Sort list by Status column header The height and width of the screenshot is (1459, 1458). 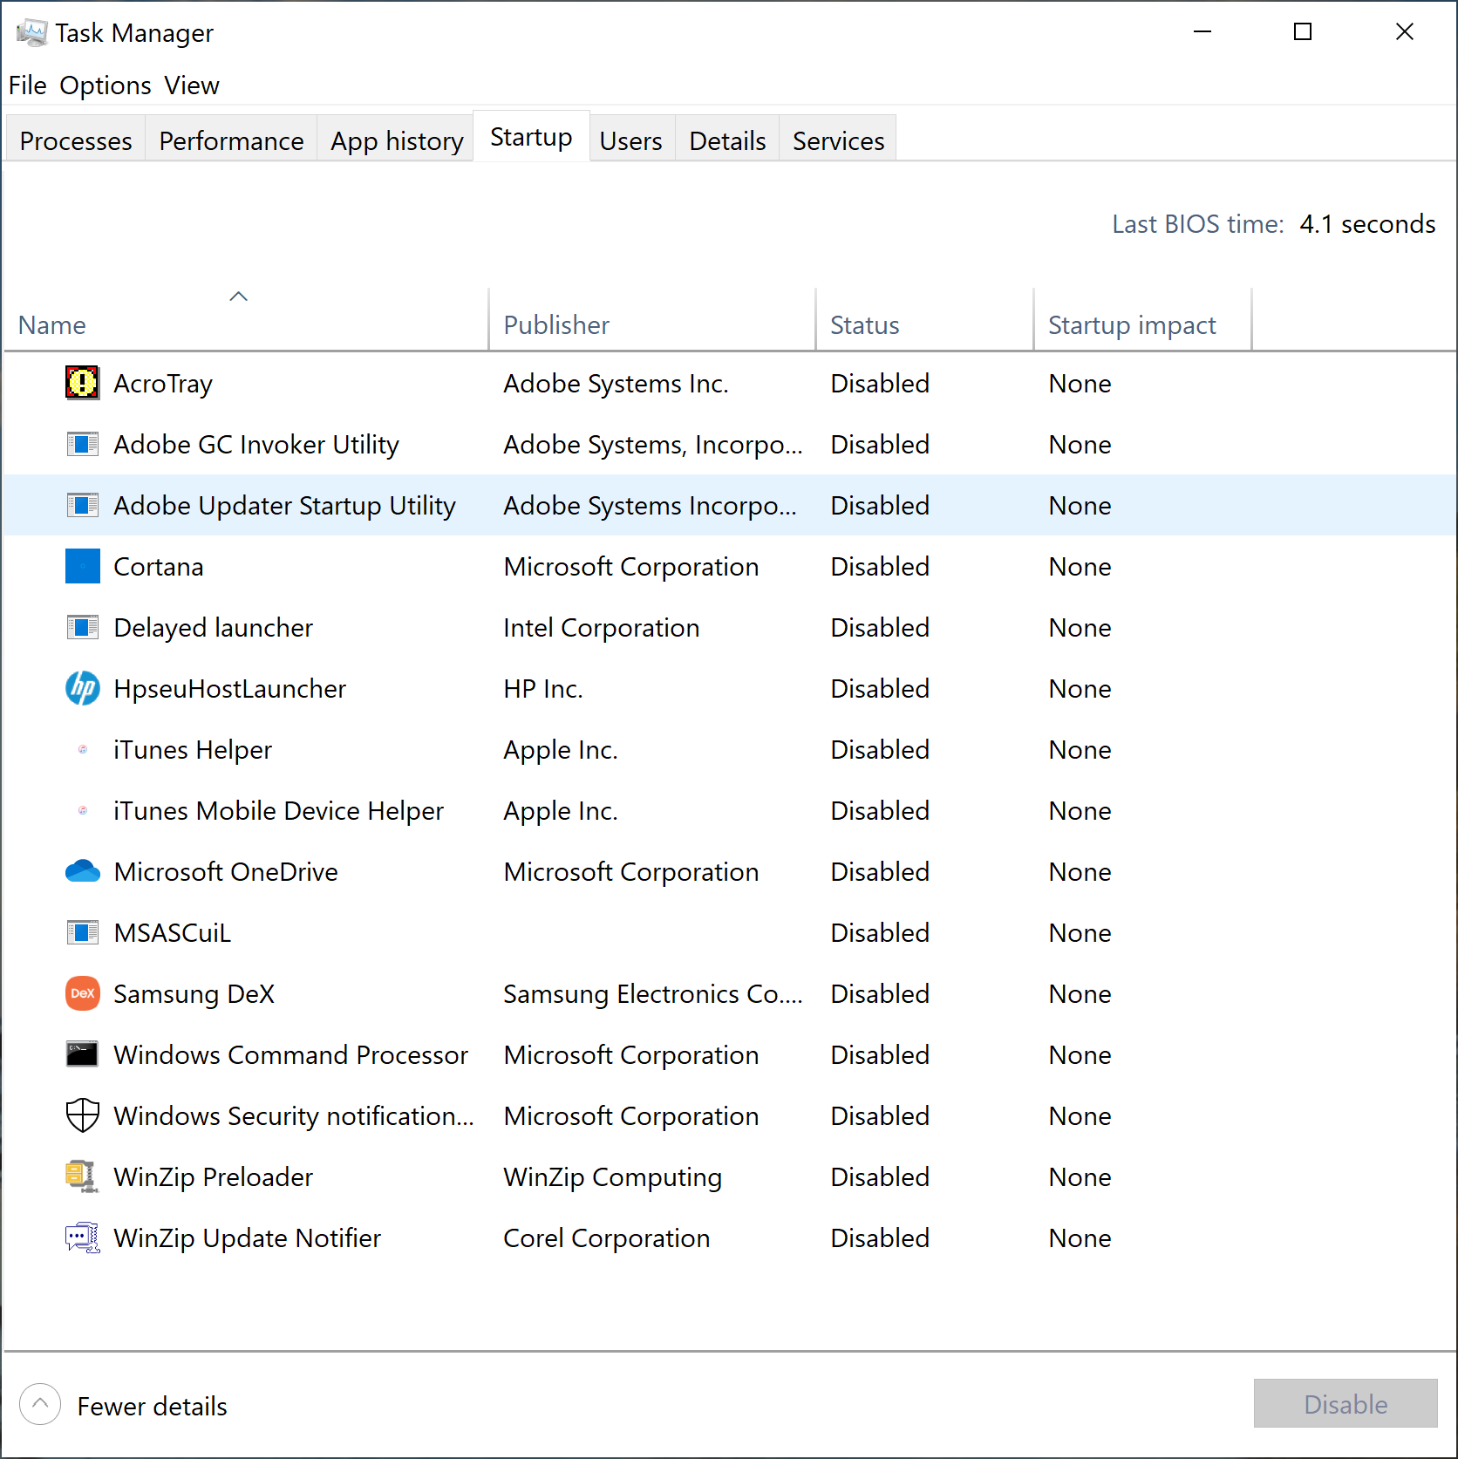point(864,325)
